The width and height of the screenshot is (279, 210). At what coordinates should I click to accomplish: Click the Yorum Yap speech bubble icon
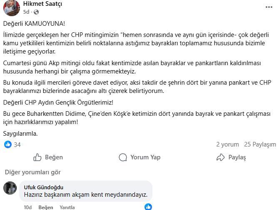tap(123, 157)
